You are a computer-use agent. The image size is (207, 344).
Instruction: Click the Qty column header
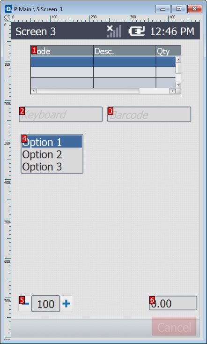(168, 51)
